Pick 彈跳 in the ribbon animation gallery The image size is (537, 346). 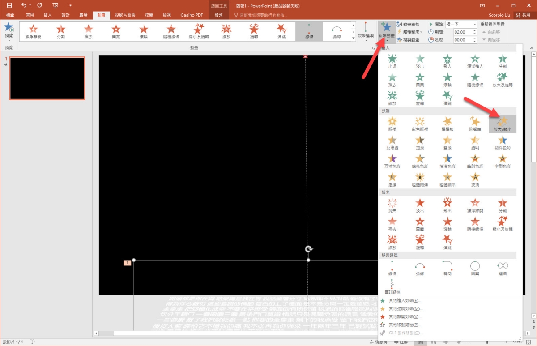click(x=281, y=31)
